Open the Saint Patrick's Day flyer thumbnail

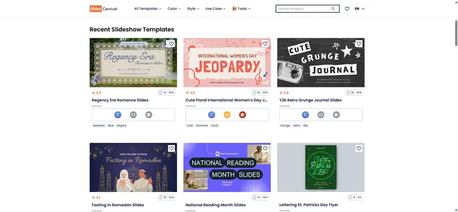321,167
